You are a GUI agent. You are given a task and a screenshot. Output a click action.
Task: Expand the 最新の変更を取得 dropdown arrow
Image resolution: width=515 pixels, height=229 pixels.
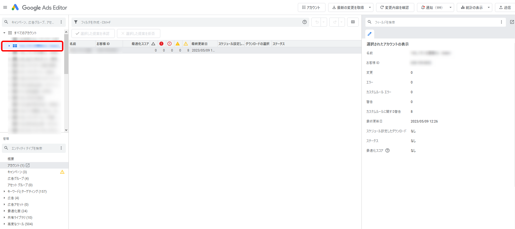tap(370, 8)
